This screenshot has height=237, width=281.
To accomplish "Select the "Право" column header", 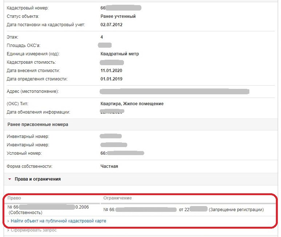I will pos(14,198).
